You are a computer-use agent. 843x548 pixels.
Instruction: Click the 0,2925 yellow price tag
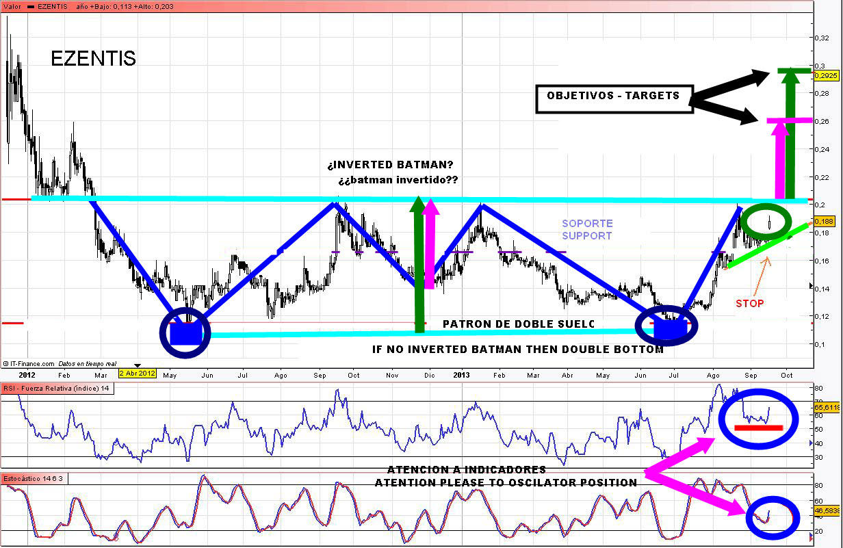(x=825, y=75)
